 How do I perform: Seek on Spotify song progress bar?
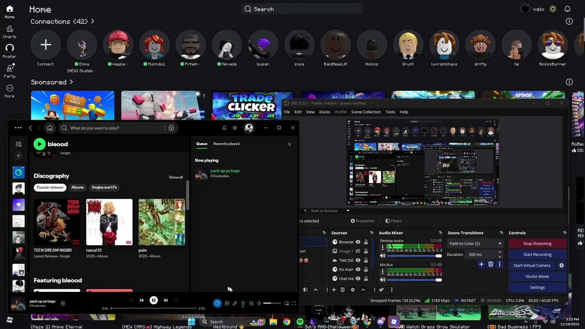[154, 308]
